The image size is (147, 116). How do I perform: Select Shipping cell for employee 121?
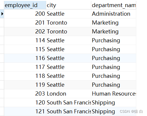coord(114,112)
